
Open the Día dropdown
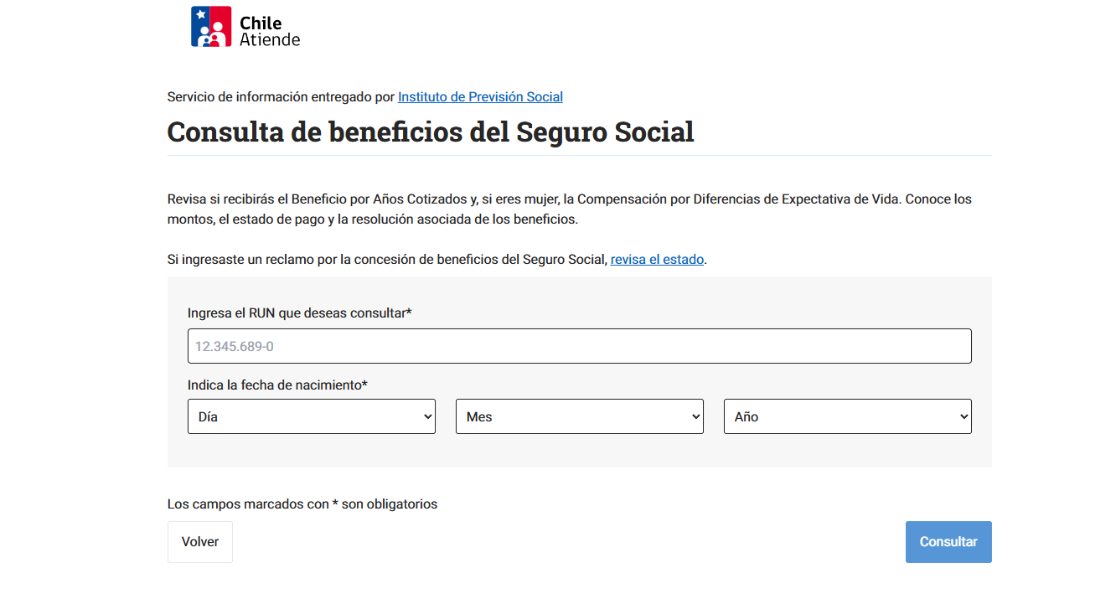(x=311, y=416)
